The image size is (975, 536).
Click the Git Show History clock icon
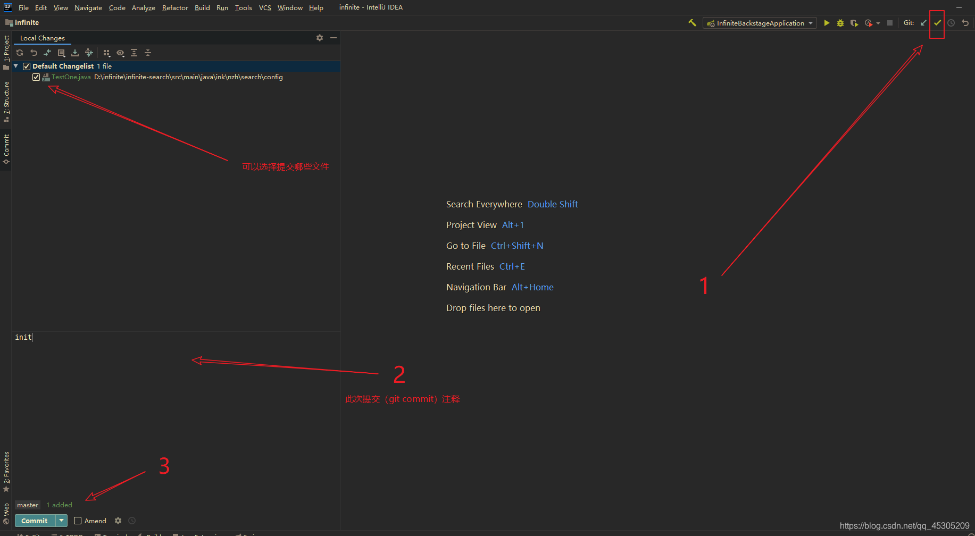[x=951, y=23]
